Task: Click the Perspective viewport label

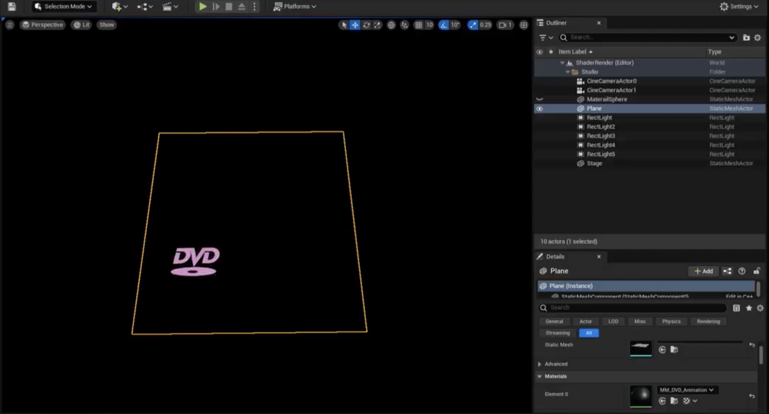Action: click(43, 24)
